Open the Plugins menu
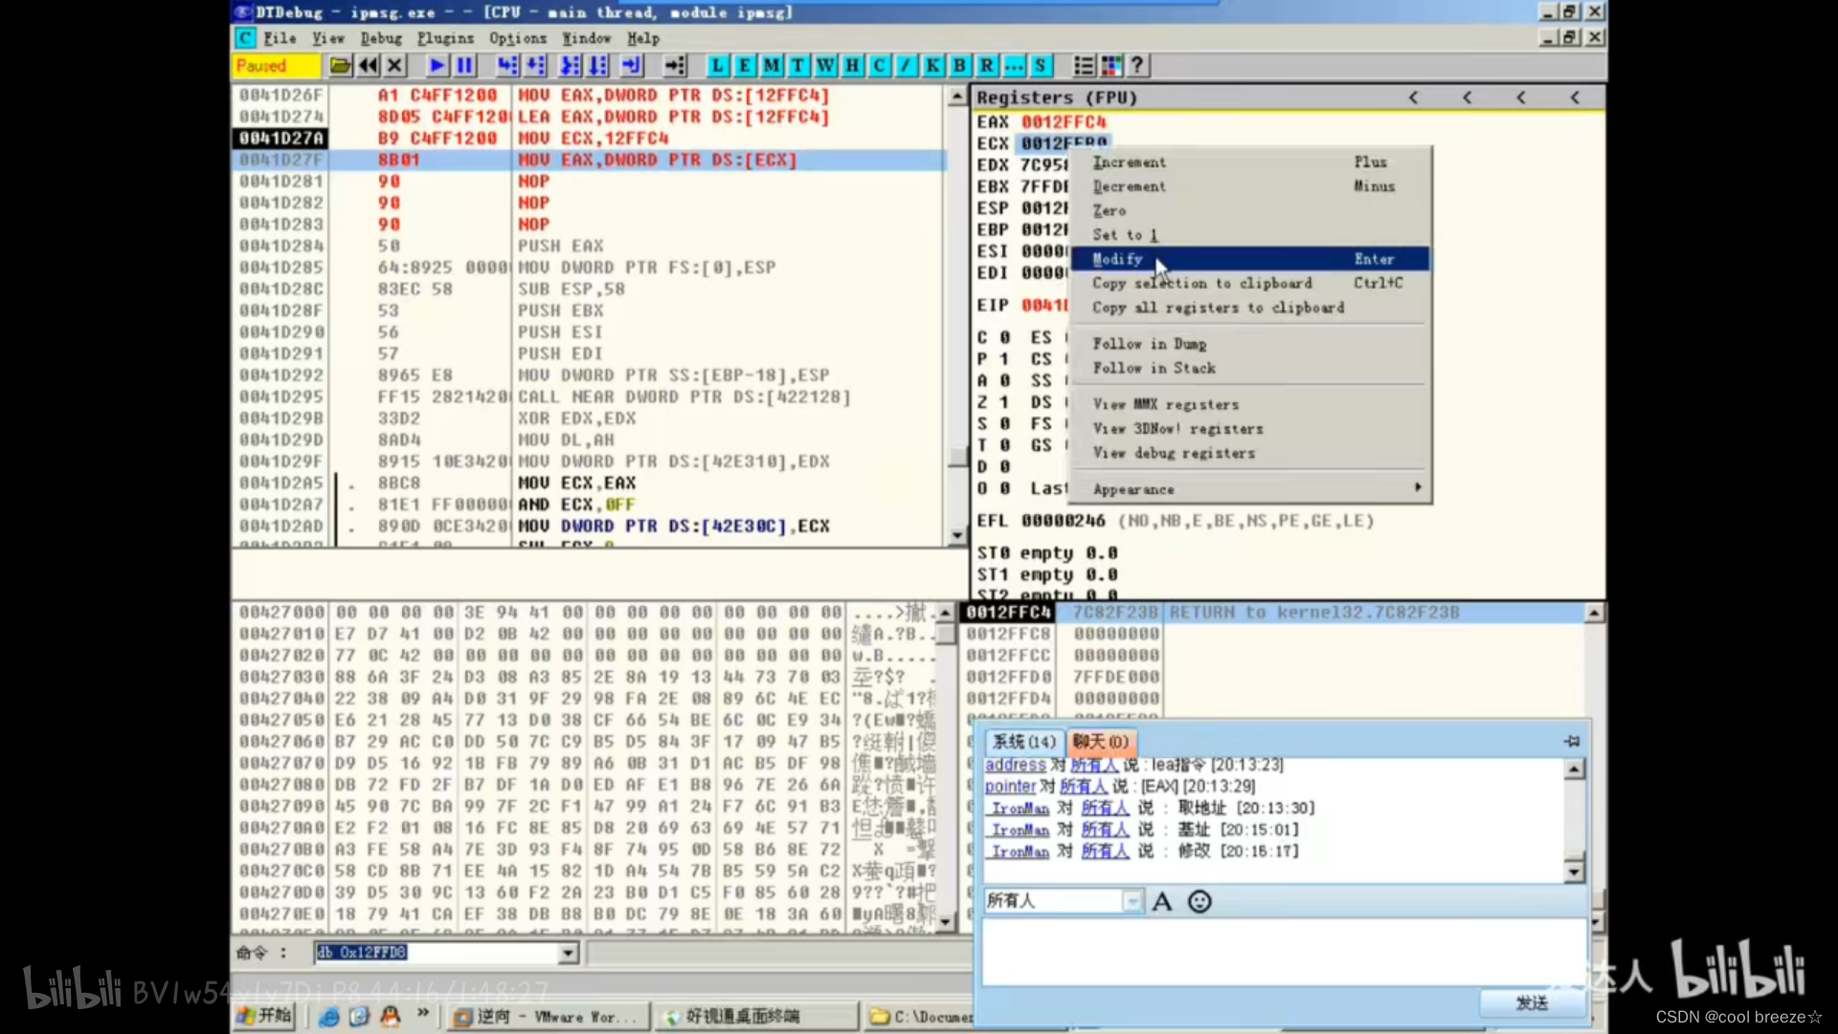 coord(445,38)
